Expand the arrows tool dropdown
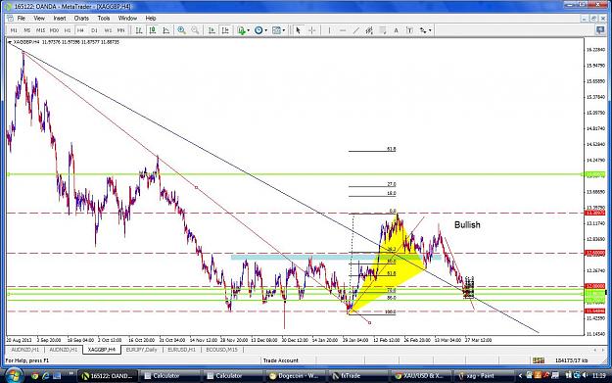Viewport: 612px width, 383px height. coord(430,30)
